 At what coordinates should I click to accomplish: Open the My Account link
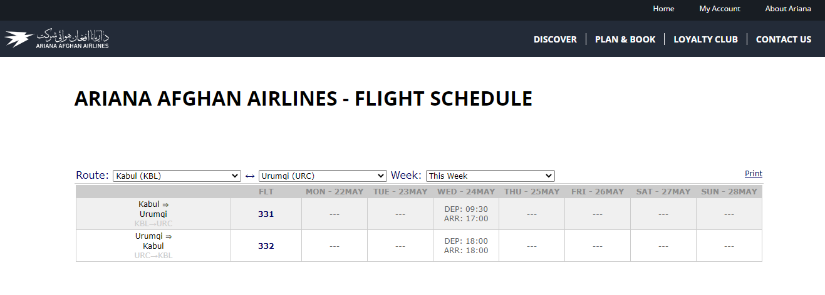pyautogui.click(x=720, y=9)
